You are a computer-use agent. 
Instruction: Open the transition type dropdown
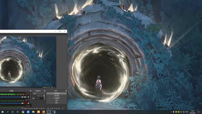[39, 93]
